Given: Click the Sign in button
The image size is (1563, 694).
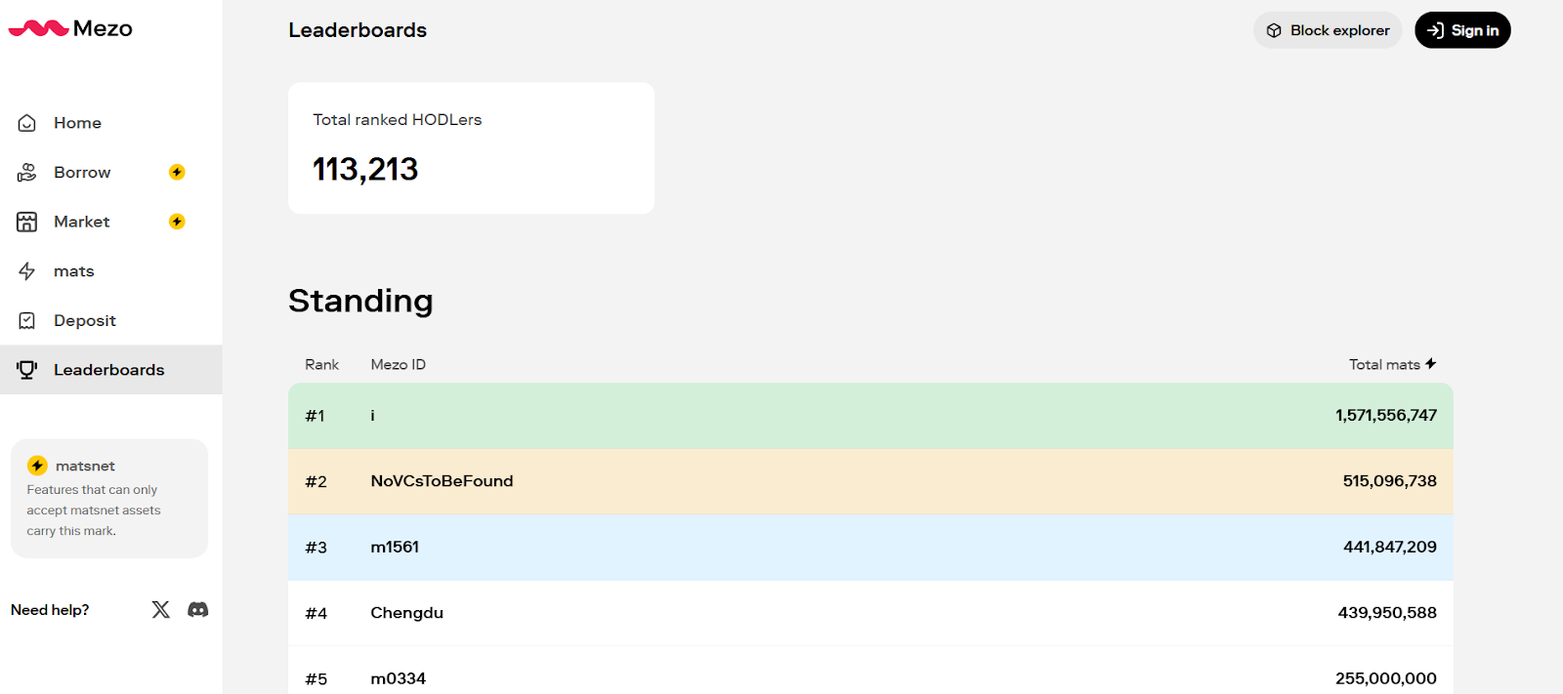Looking at the screenshot, I should coord(1462,30).
